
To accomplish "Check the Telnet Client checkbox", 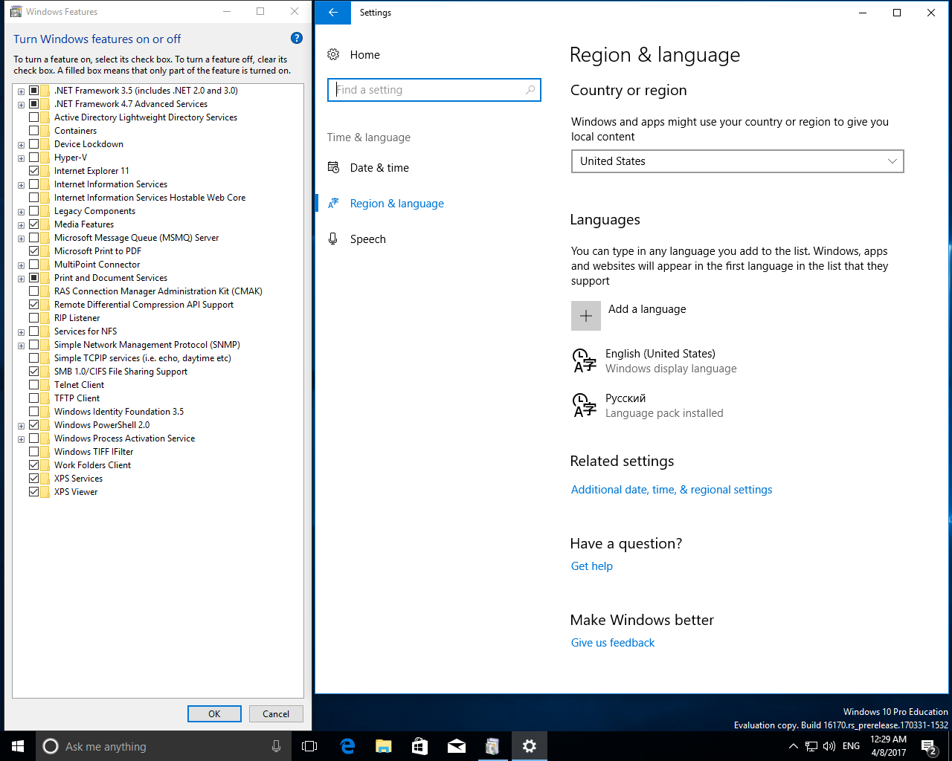I will (34, 385).
